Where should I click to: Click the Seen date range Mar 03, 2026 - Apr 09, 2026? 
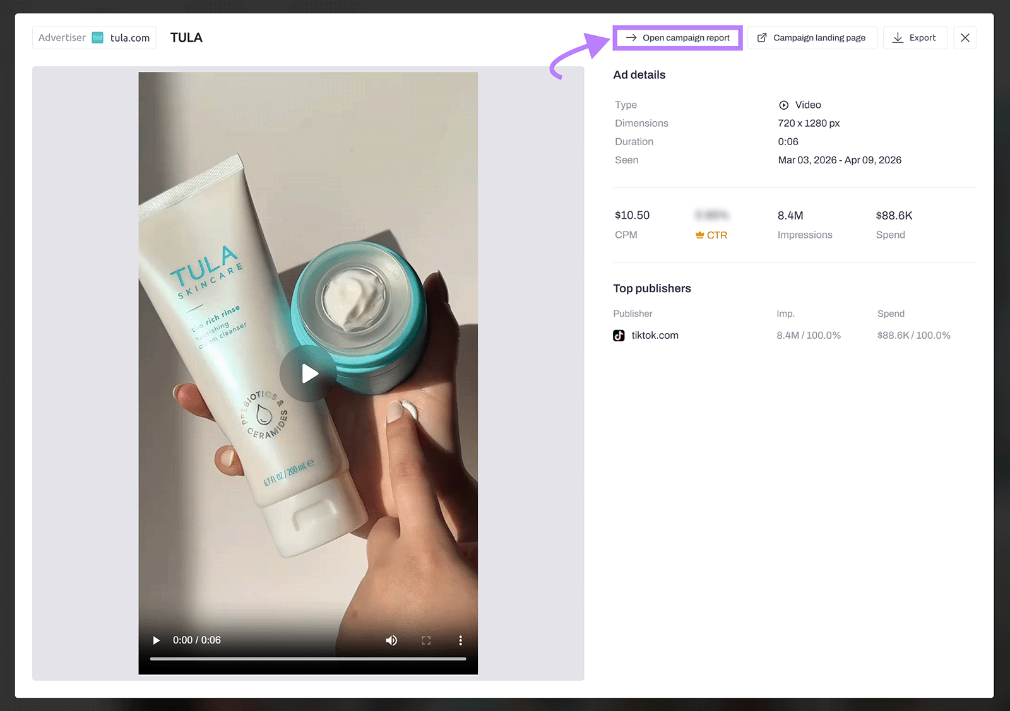pyautogui.click(x=840, y=160)
